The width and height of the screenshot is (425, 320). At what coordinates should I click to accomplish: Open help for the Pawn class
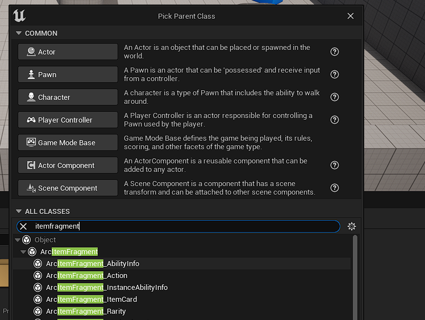pyautogui.click(x=335, y=74)
